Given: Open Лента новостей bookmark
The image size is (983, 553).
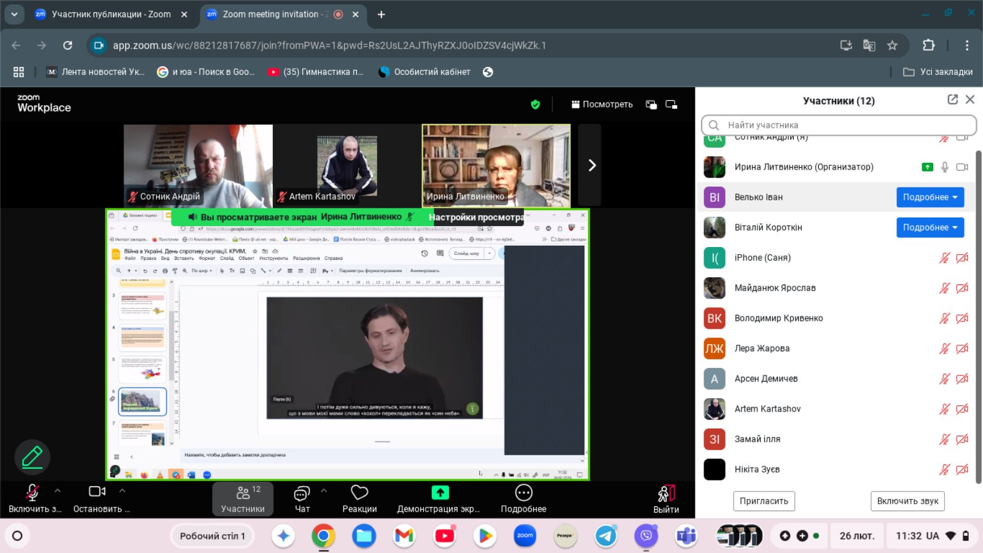Looking at the screenshot, I should pos(96,72).
